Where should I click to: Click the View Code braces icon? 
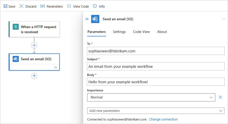(x=69, y=6)
